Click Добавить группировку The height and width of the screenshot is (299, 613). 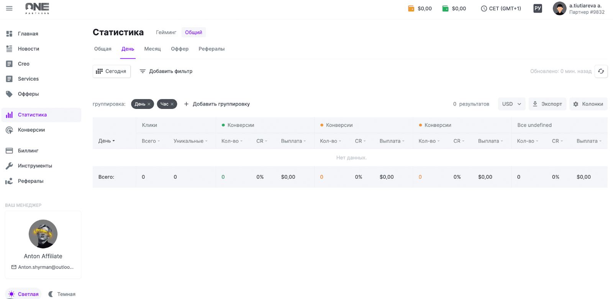(x=217, y=104)
